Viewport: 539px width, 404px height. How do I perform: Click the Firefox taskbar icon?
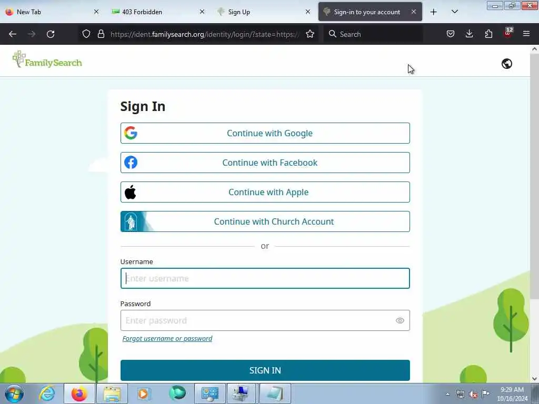point(79,393)
